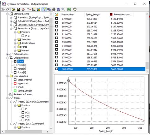This screenshot has width=150, height=135.
Task: Click the eraser clear icon in toolbar
Action: click(8, 9)
